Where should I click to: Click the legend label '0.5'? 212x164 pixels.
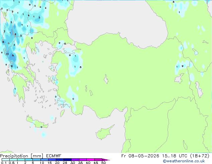coord(12,163)
